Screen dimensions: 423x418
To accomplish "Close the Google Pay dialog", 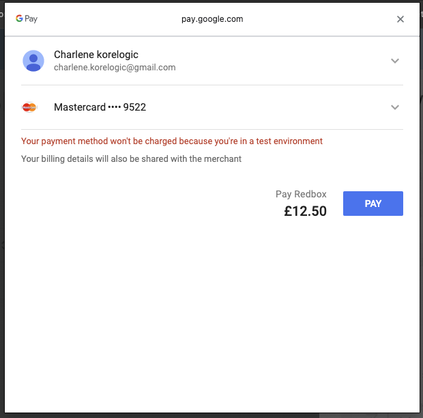I will click(x=400, y=19).
